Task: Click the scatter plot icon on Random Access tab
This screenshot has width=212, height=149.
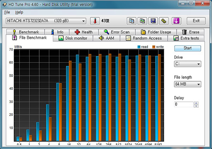Action: coord(128,38)
